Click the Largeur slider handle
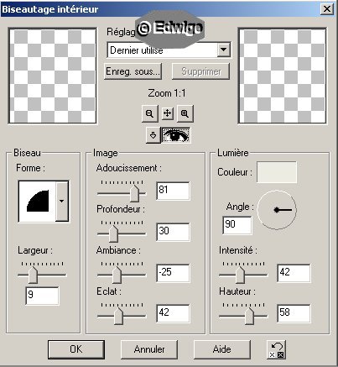Viewport: 338px width, 367px height. coord(34,275)
